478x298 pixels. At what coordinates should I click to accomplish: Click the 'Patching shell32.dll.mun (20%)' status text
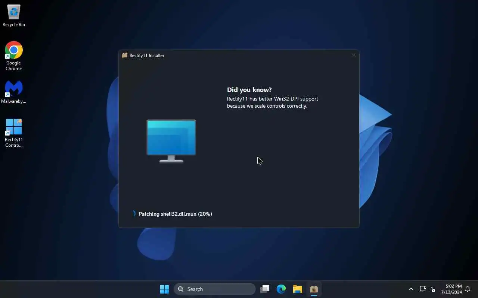click(x=175, y=214)
